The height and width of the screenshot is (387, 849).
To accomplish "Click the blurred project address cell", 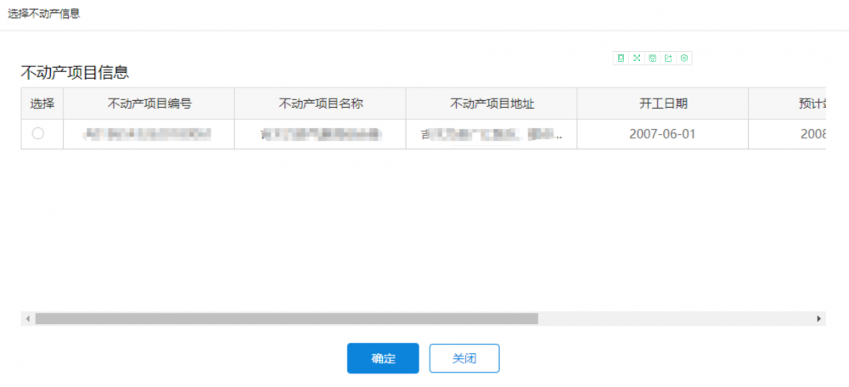I will coord(492,134).
